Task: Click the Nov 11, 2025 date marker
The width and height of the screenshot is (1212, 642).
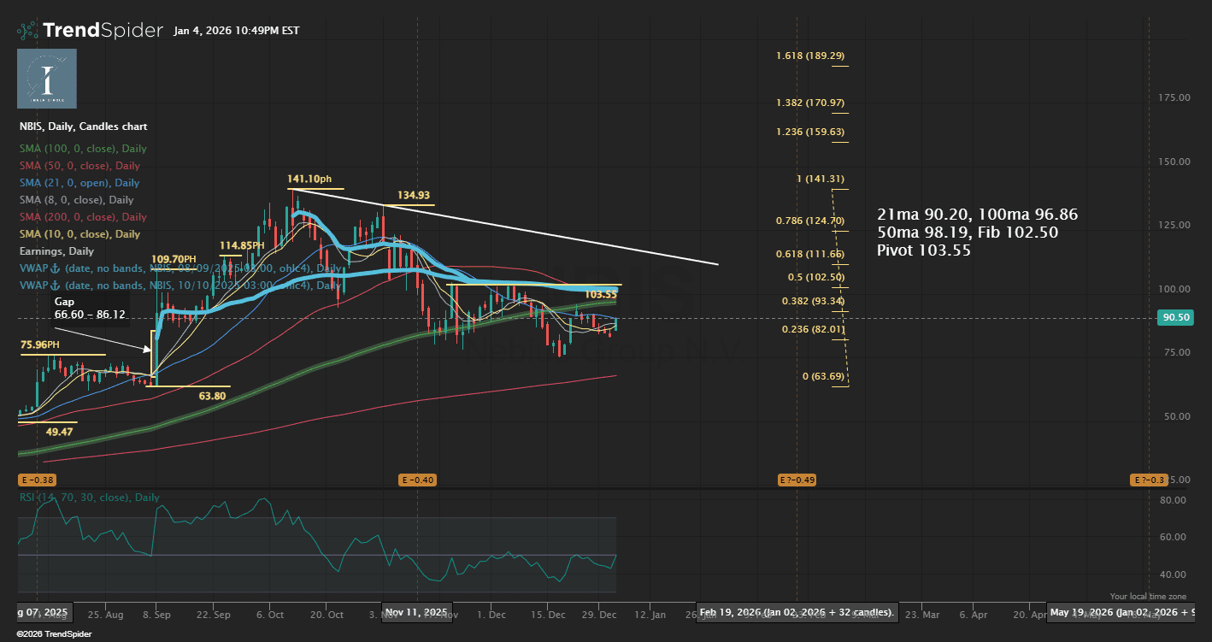Action: pyautogui.click(x=416, y=613)
